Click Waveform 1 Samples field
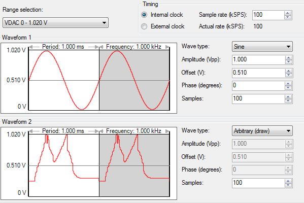The width and height of the screenshot is (304, 203). point(258,98)
